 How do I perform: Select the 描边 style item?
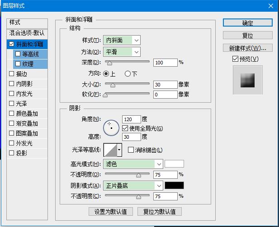point(21,74)
